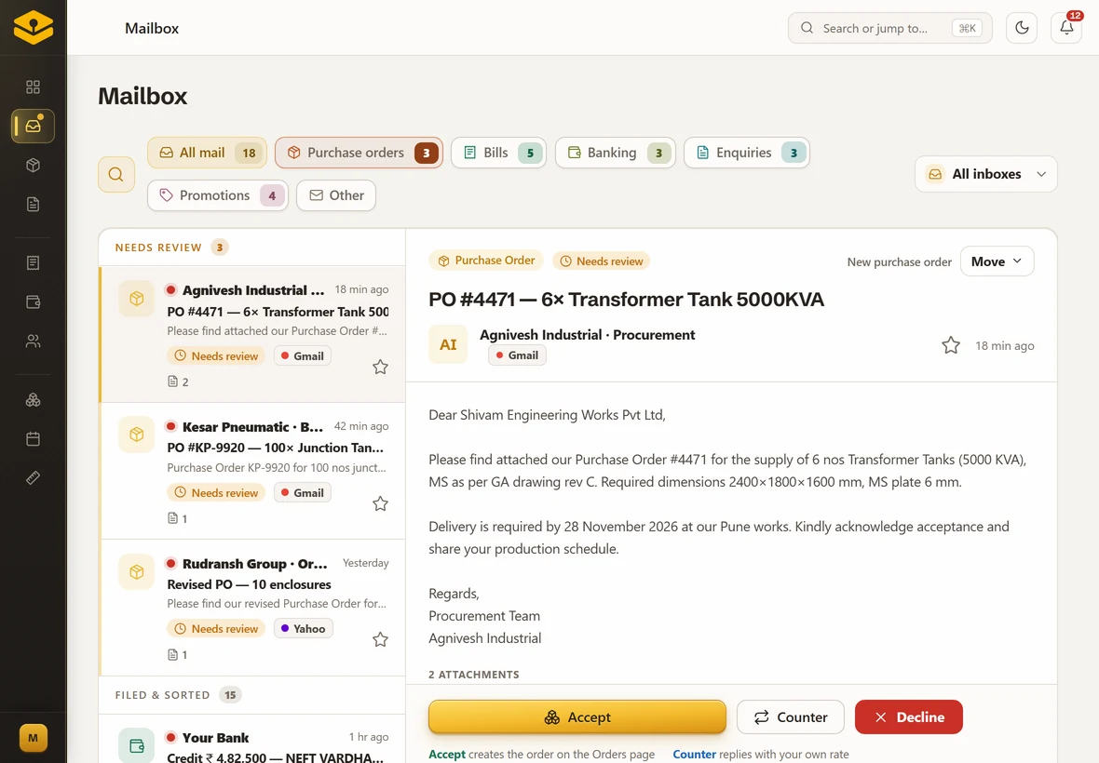Click the app logo in the sidebar
This screenshot has width=1099, height=763.
(33, 27)
